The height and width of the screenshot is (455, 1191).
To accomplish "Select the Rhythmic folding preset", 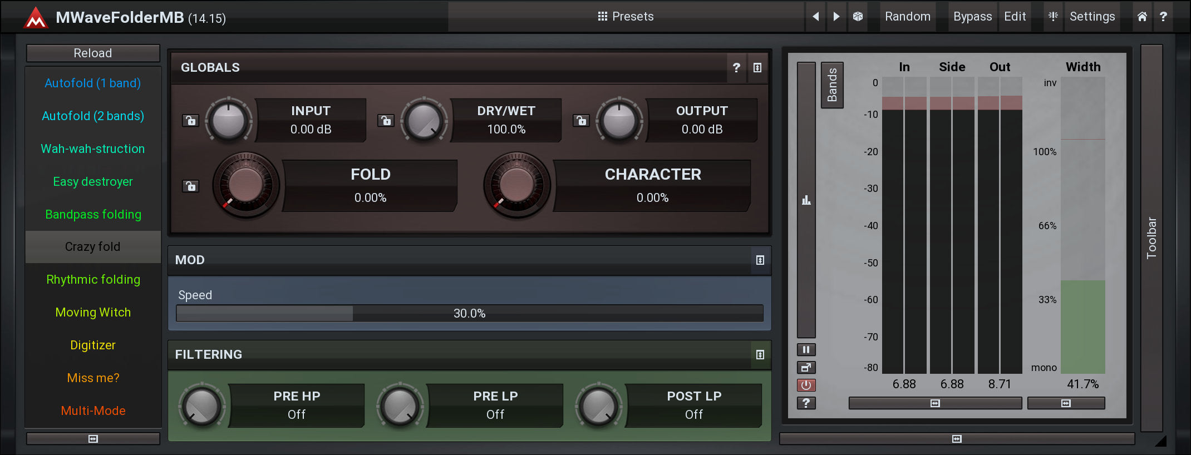I will 93,279.
